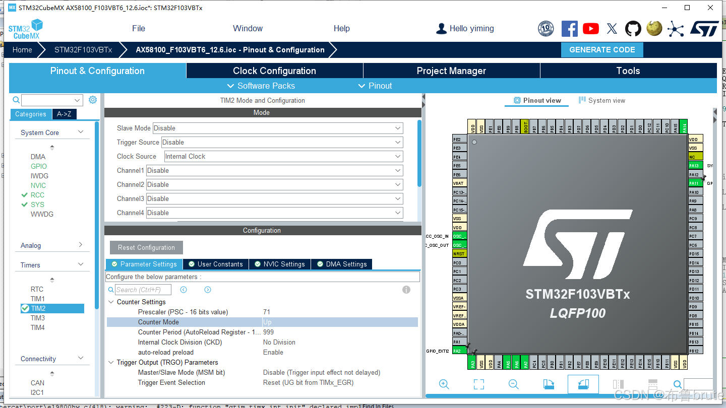Screen dimensions: 726x408
Task: Open the ST YouTube channel icon
Action: (591, 29)
